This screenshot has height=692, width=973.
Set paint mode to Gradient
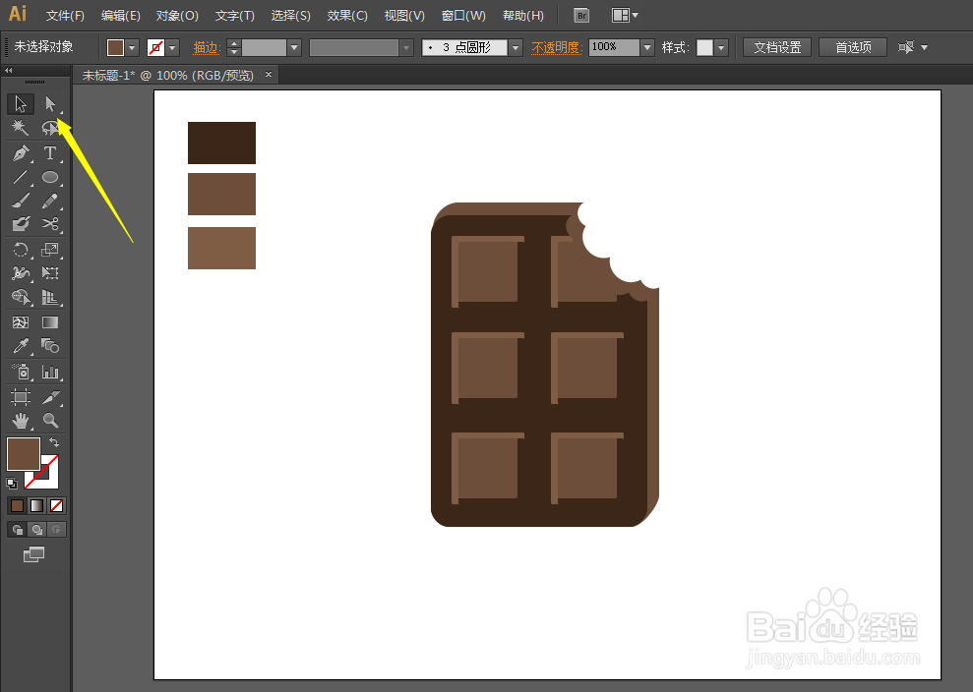pos(37,506)
